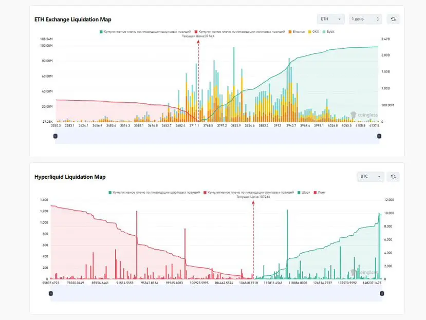Viewport: 426px width, 320px height.
Task: Click x-axis label 106868.1518
Action: click(x=248, y=283)
